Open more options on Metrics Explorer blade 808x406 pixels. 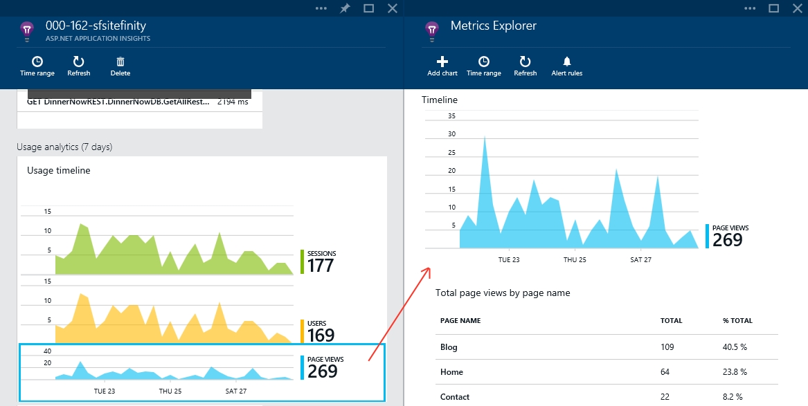(750, 8)
